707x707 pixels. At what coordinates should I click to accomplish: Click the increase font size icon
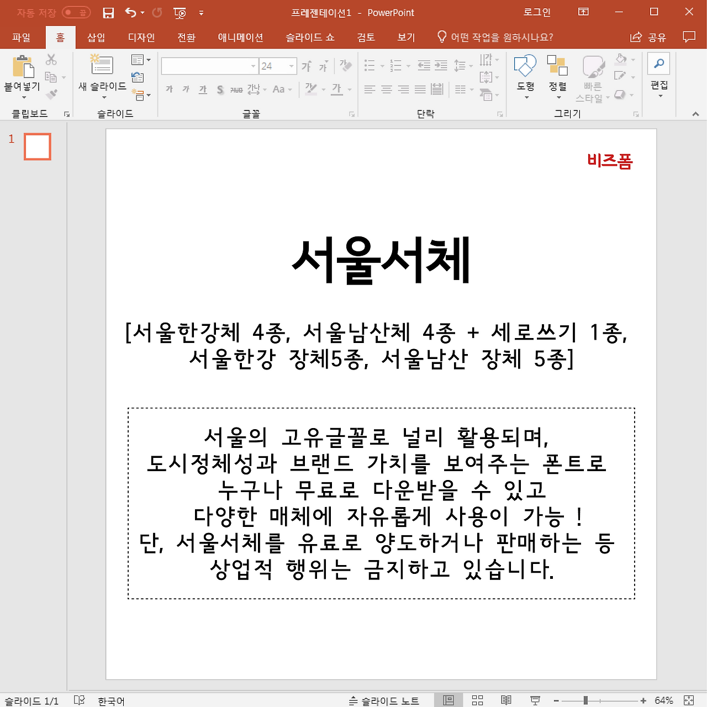coord(305,66)
